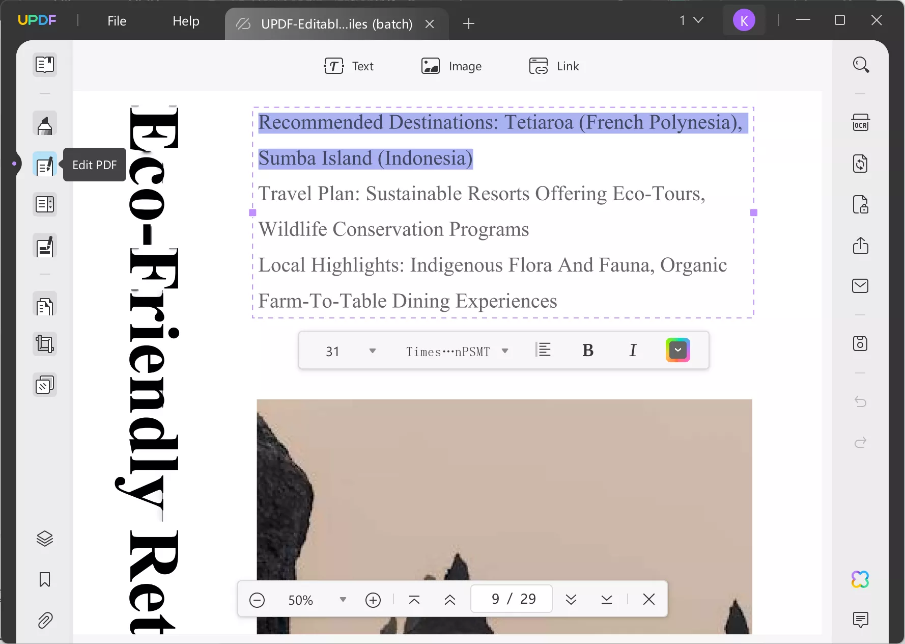Open the Comments panel icon
The width and height of the screenshot is (905, 644).
pyautogui.click(x=861, y=620)
